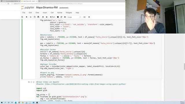Open a new browser tab

39,1
